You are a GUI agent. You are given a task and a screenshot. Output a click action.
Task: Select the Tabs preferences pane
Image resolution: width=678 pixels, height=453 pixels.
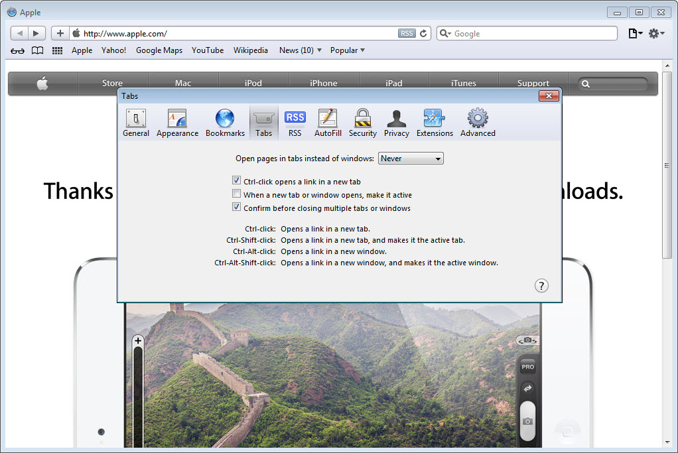tap(264, 123)
